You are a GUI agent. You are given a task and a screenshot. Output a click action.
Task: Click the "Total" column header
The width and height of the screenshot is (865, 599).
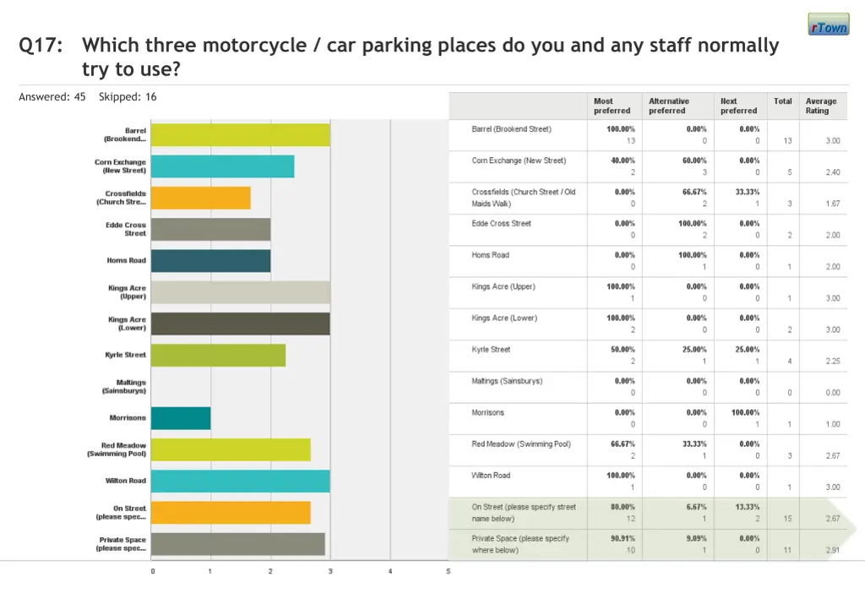(782, 101)
